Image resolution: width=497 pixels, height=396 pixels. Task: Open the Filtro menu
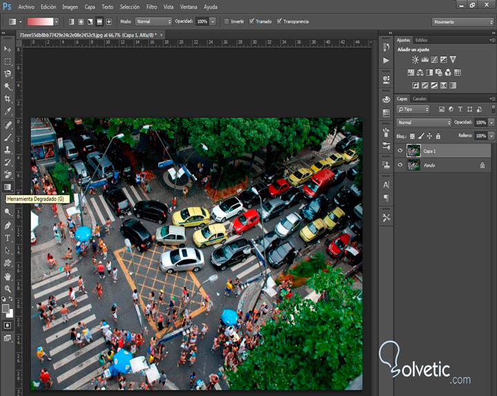pyautogui.click(x=151, y=6)
